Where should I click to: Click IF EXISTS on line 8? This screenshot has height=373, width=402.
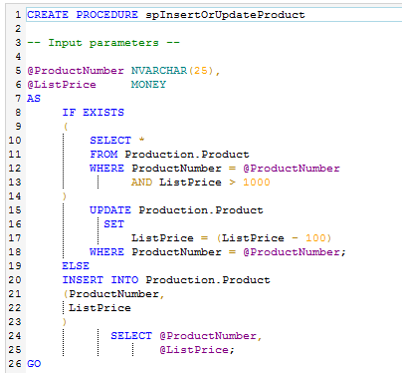point(93,113)
